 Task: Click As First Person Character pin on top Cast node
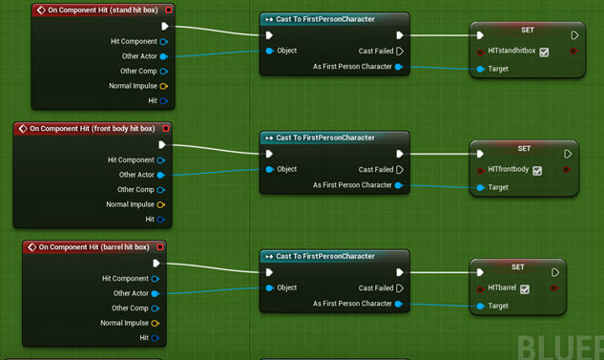coord(399,67)
